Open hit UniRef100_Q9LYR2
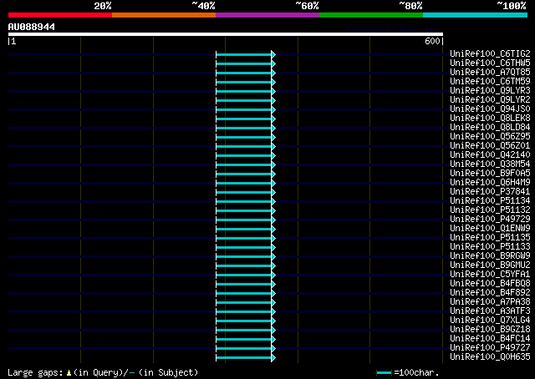 click(490, 100)
